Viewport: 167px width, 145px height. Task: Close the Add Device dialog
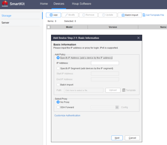138,38
